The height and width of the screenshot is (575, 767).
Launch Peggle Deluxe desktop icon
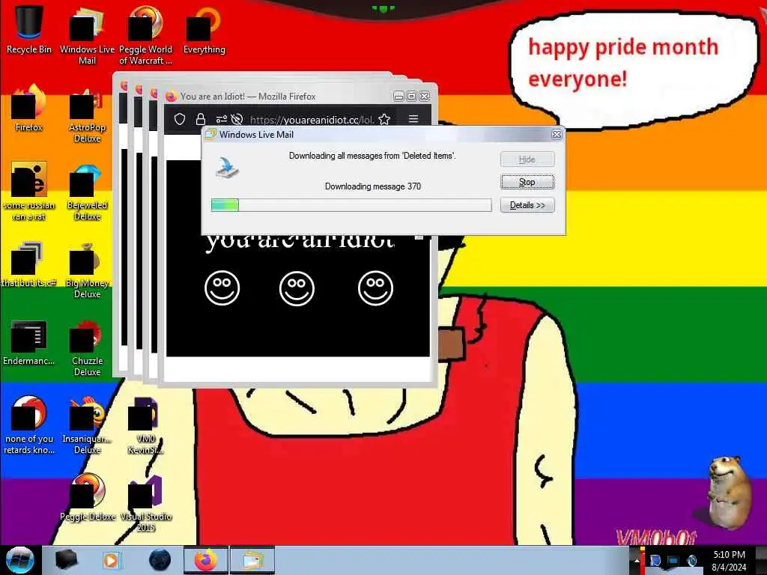coord(87,496)
